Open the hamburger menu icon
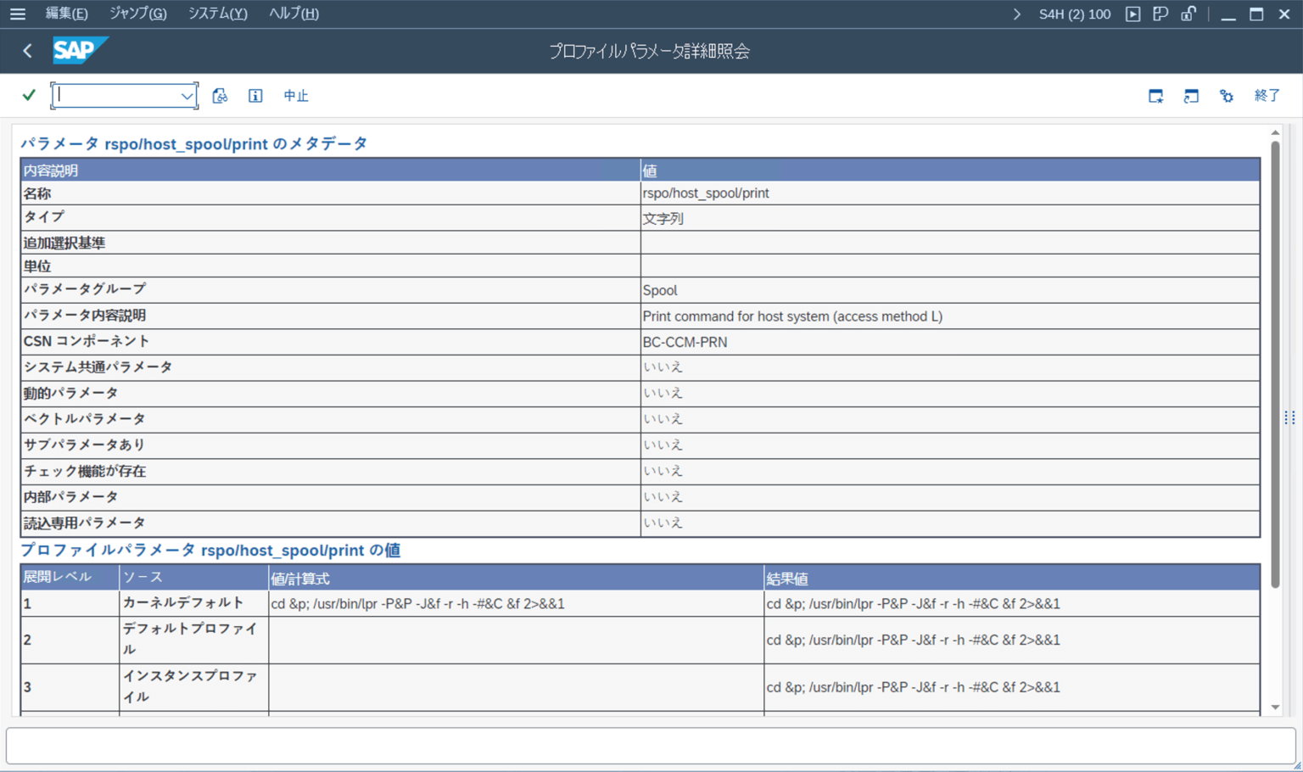The image size is (1303, 772). coord(17,13)
